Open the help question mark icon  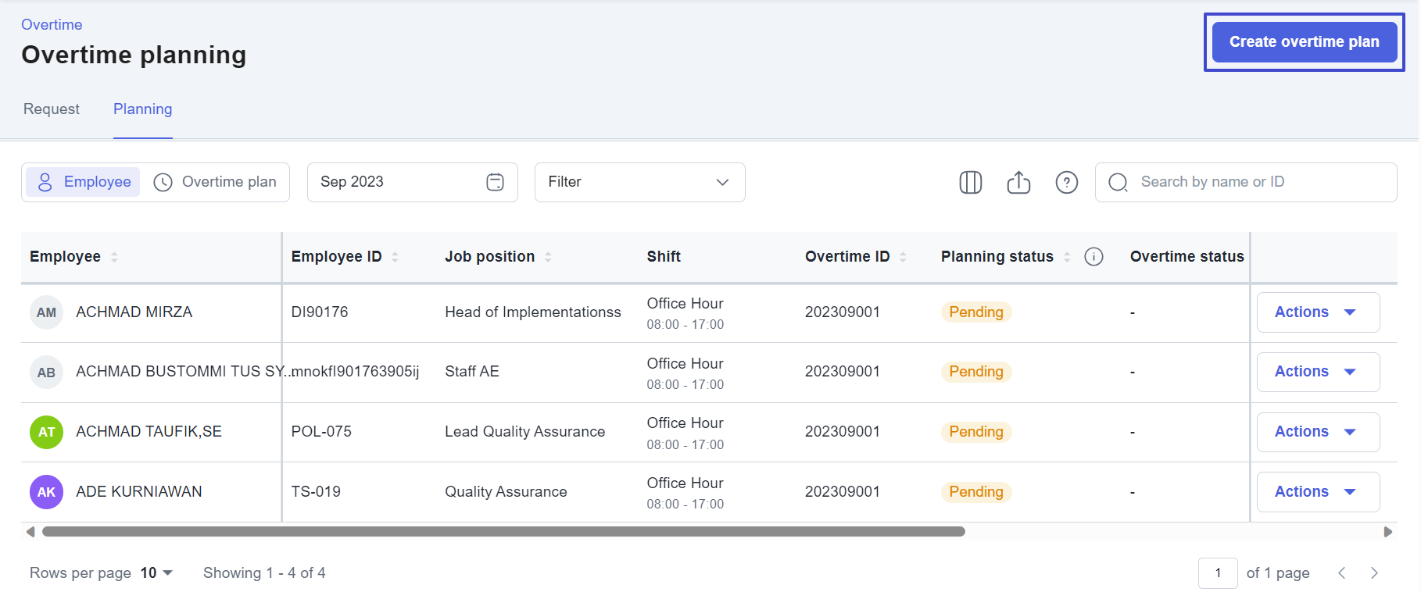pos(1066,182)
